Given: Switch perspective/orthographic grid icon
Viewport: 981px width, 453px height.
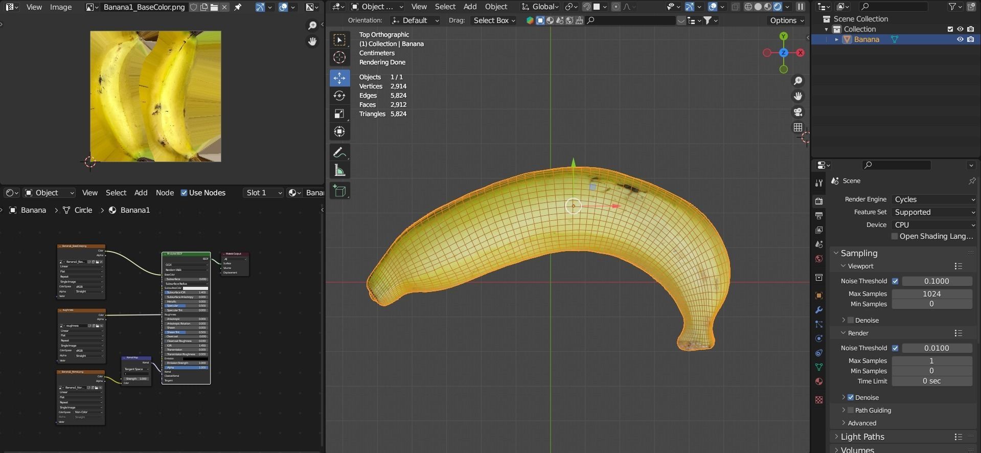Looking at the screenshot, I should (798, 127).
